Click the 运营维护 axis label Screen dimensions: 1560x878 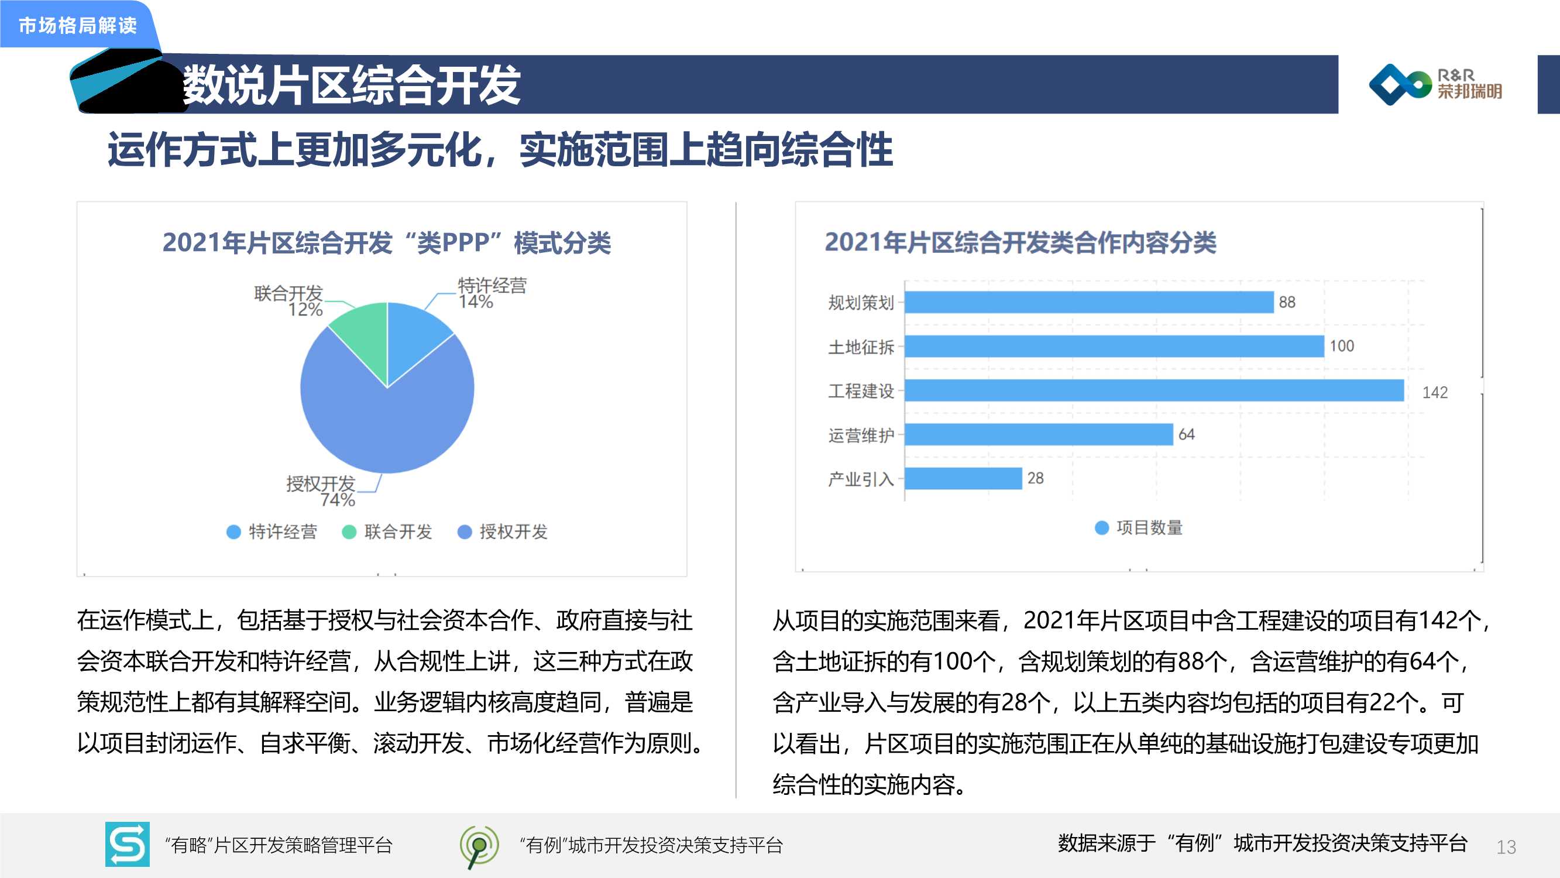861,435
